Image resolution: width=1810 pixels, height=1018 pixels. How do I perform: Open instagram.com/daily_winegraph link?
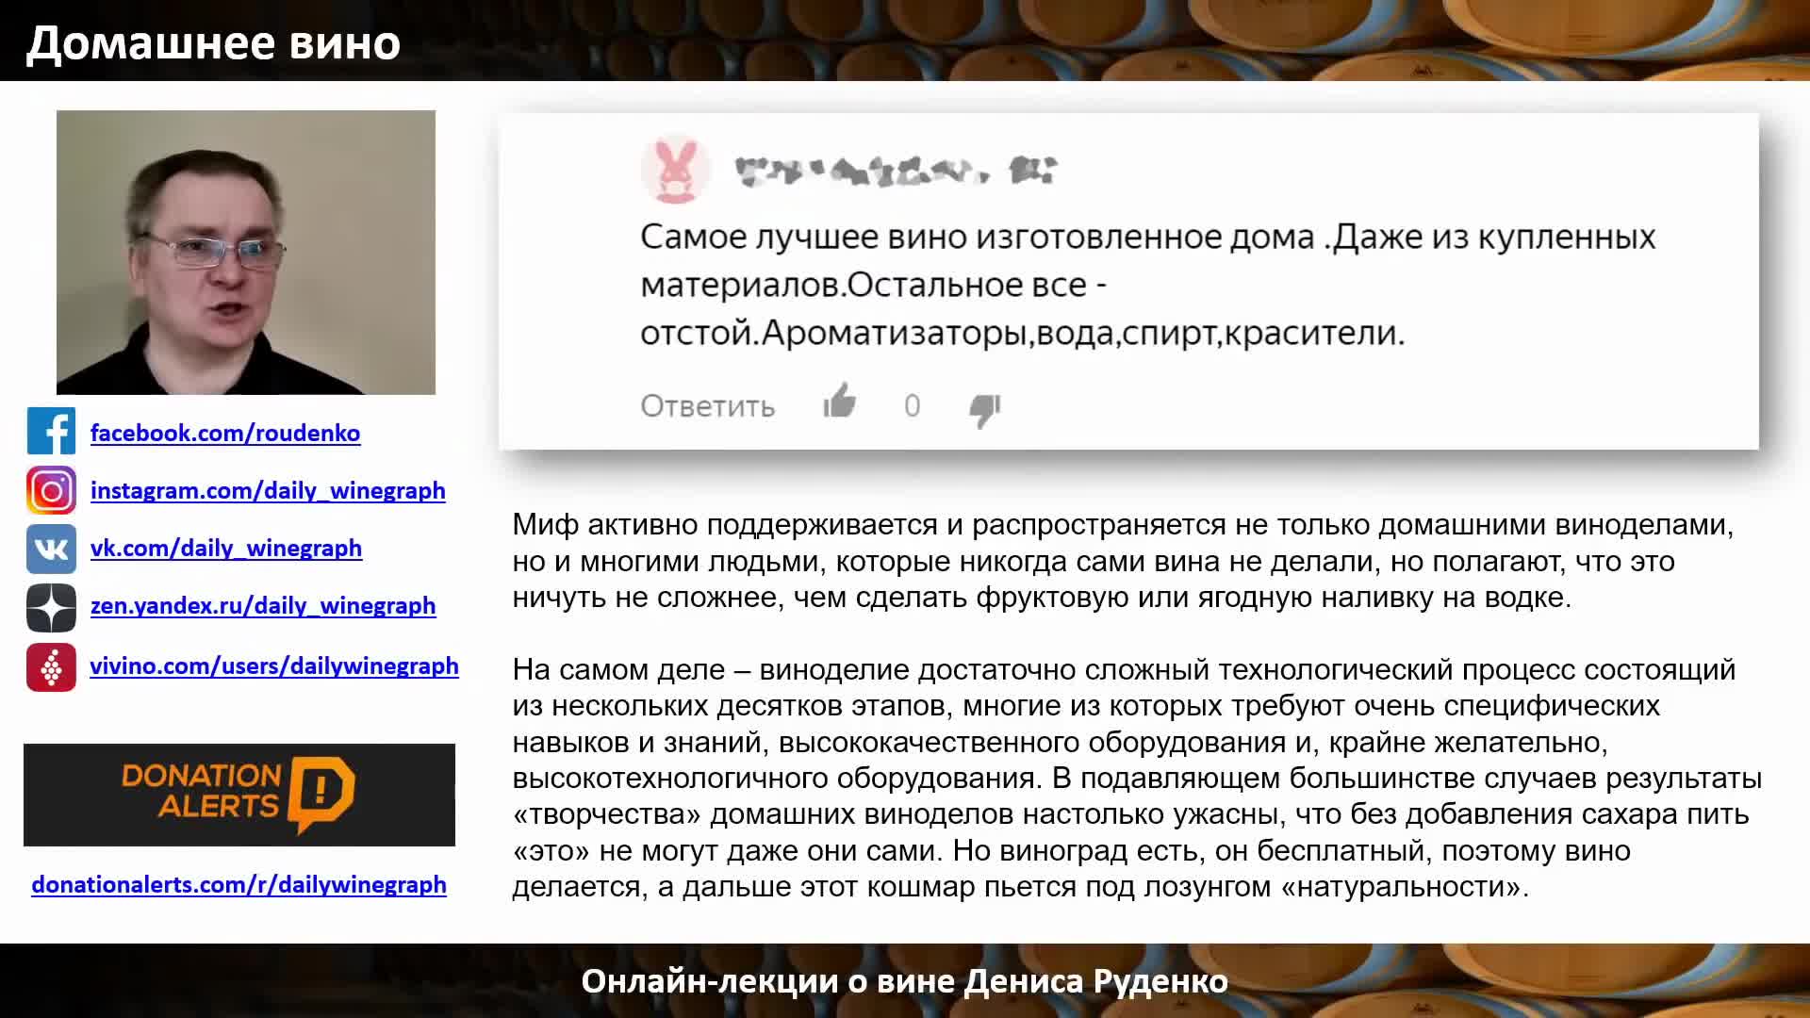[x=268, y=490]
